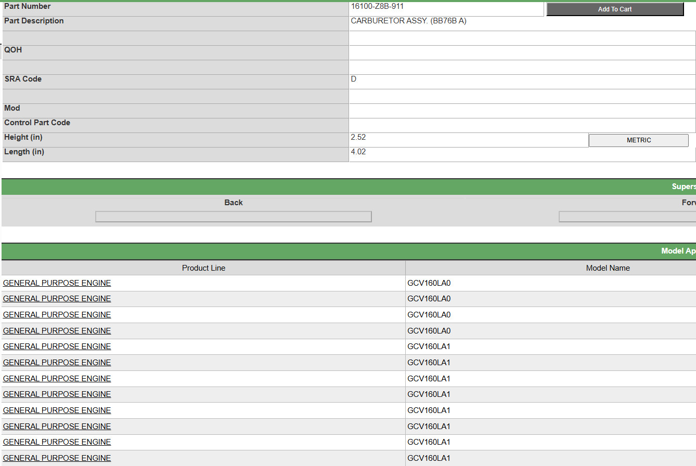
Task: Follow the third GENERAL PURPOSE ENGINE link
Action: coord(57,315)
